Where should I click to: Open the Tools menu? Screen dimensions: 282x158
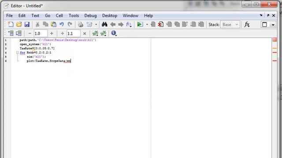[x=74, y=16]
